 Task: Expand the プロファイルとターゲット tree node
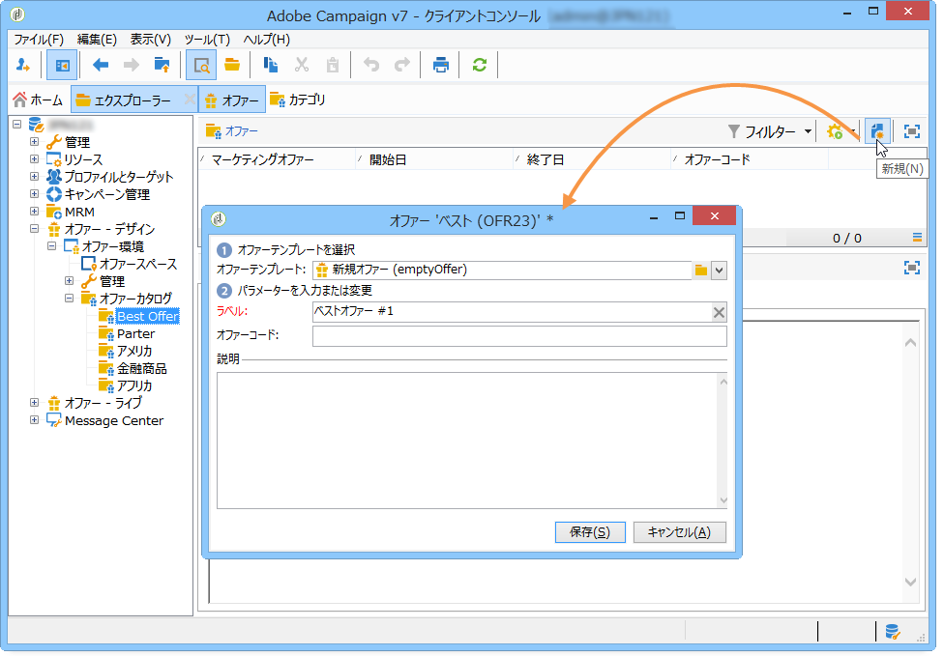[x=34, y=177]
